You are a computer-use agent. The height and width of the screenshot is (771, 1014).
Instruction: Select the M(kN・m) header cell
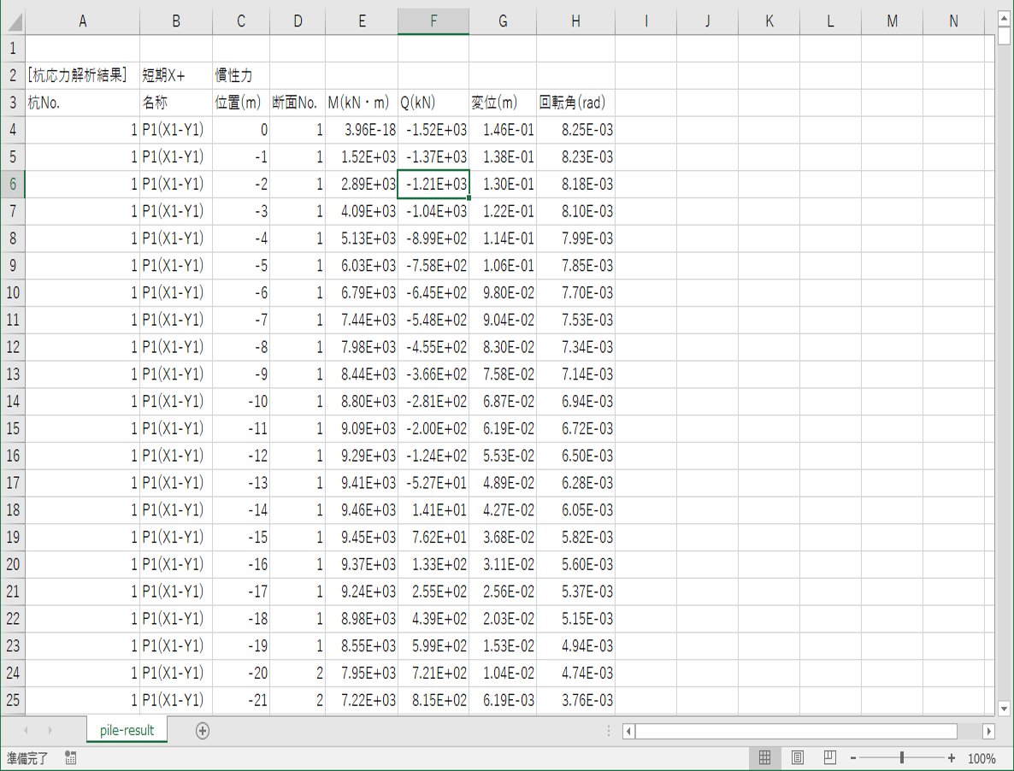(x=362, y=103)
